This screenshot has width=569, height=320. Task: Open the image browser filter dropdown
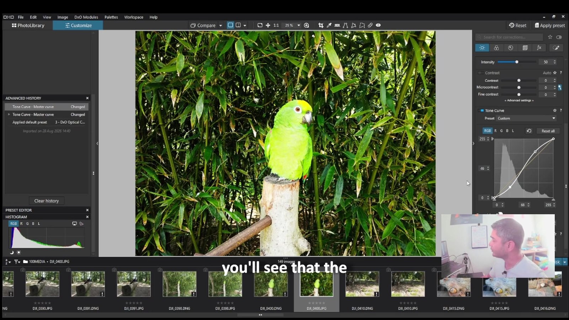17,261
